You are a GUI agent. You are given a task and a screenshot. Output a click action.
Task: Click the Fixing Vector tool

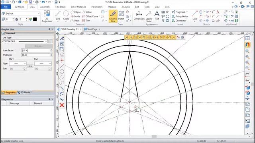[x=180, y=16]
